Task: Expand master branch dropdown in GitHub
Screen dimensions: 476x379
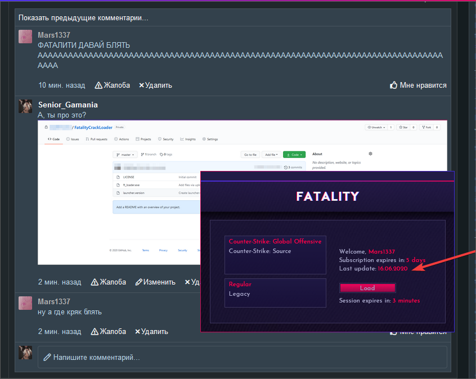Action: click(125, 155)
